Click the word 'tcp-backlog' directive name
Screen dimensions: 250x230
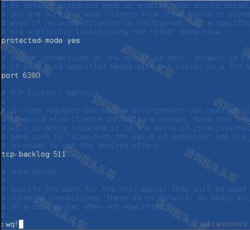coord(26,154)
